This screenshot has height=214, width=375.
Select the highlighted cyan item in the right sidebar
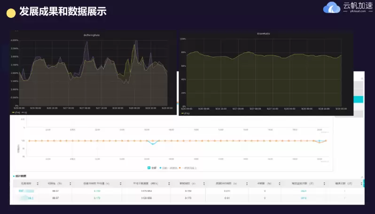click(358, 100)
